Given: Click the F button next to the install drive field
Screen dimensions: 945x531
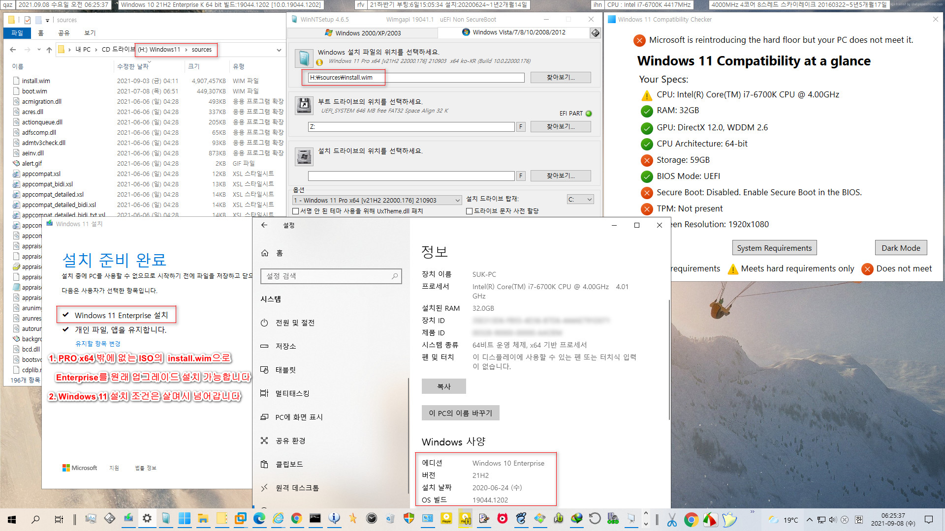Looking at the screenshot, I should [521, 176].
